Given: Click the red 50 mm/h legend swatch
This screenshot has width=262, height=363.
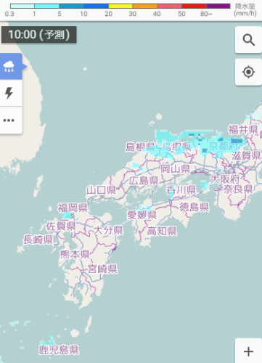Looking at the screenshot, I should click(194, 6).
